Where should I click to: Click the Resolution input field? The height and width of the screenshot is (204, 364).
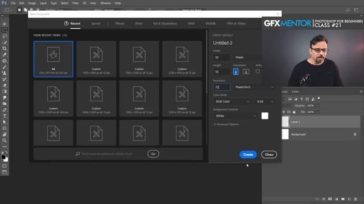222,87
